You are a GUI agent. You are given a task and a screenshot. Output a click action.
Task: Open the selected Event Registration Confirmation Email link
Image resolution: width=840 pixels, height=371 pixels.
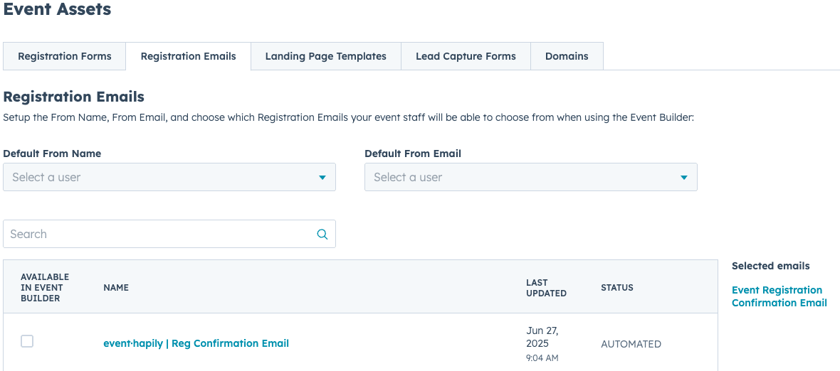point(779,296)
